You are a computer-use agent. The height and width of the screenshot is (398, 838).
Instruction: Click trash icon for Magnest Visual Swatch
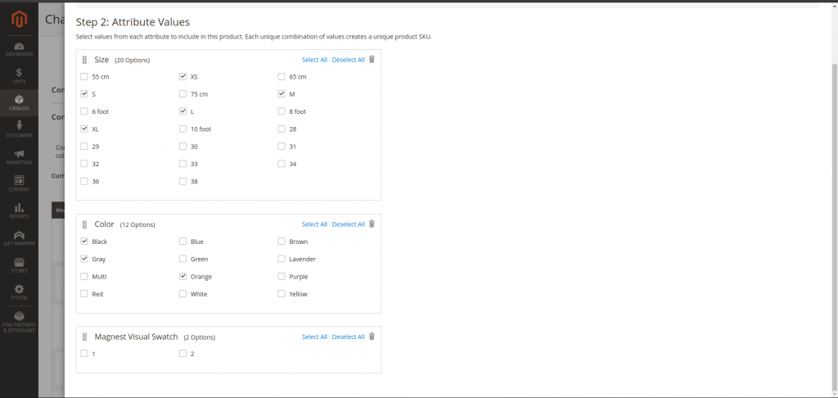coord(372,337)
